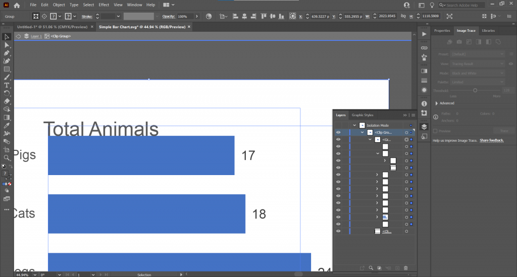Screen dimensions: 517x277
Task: Open the Layers panel flyout menu
Action: pyautogui.click(x=413, y=115)
